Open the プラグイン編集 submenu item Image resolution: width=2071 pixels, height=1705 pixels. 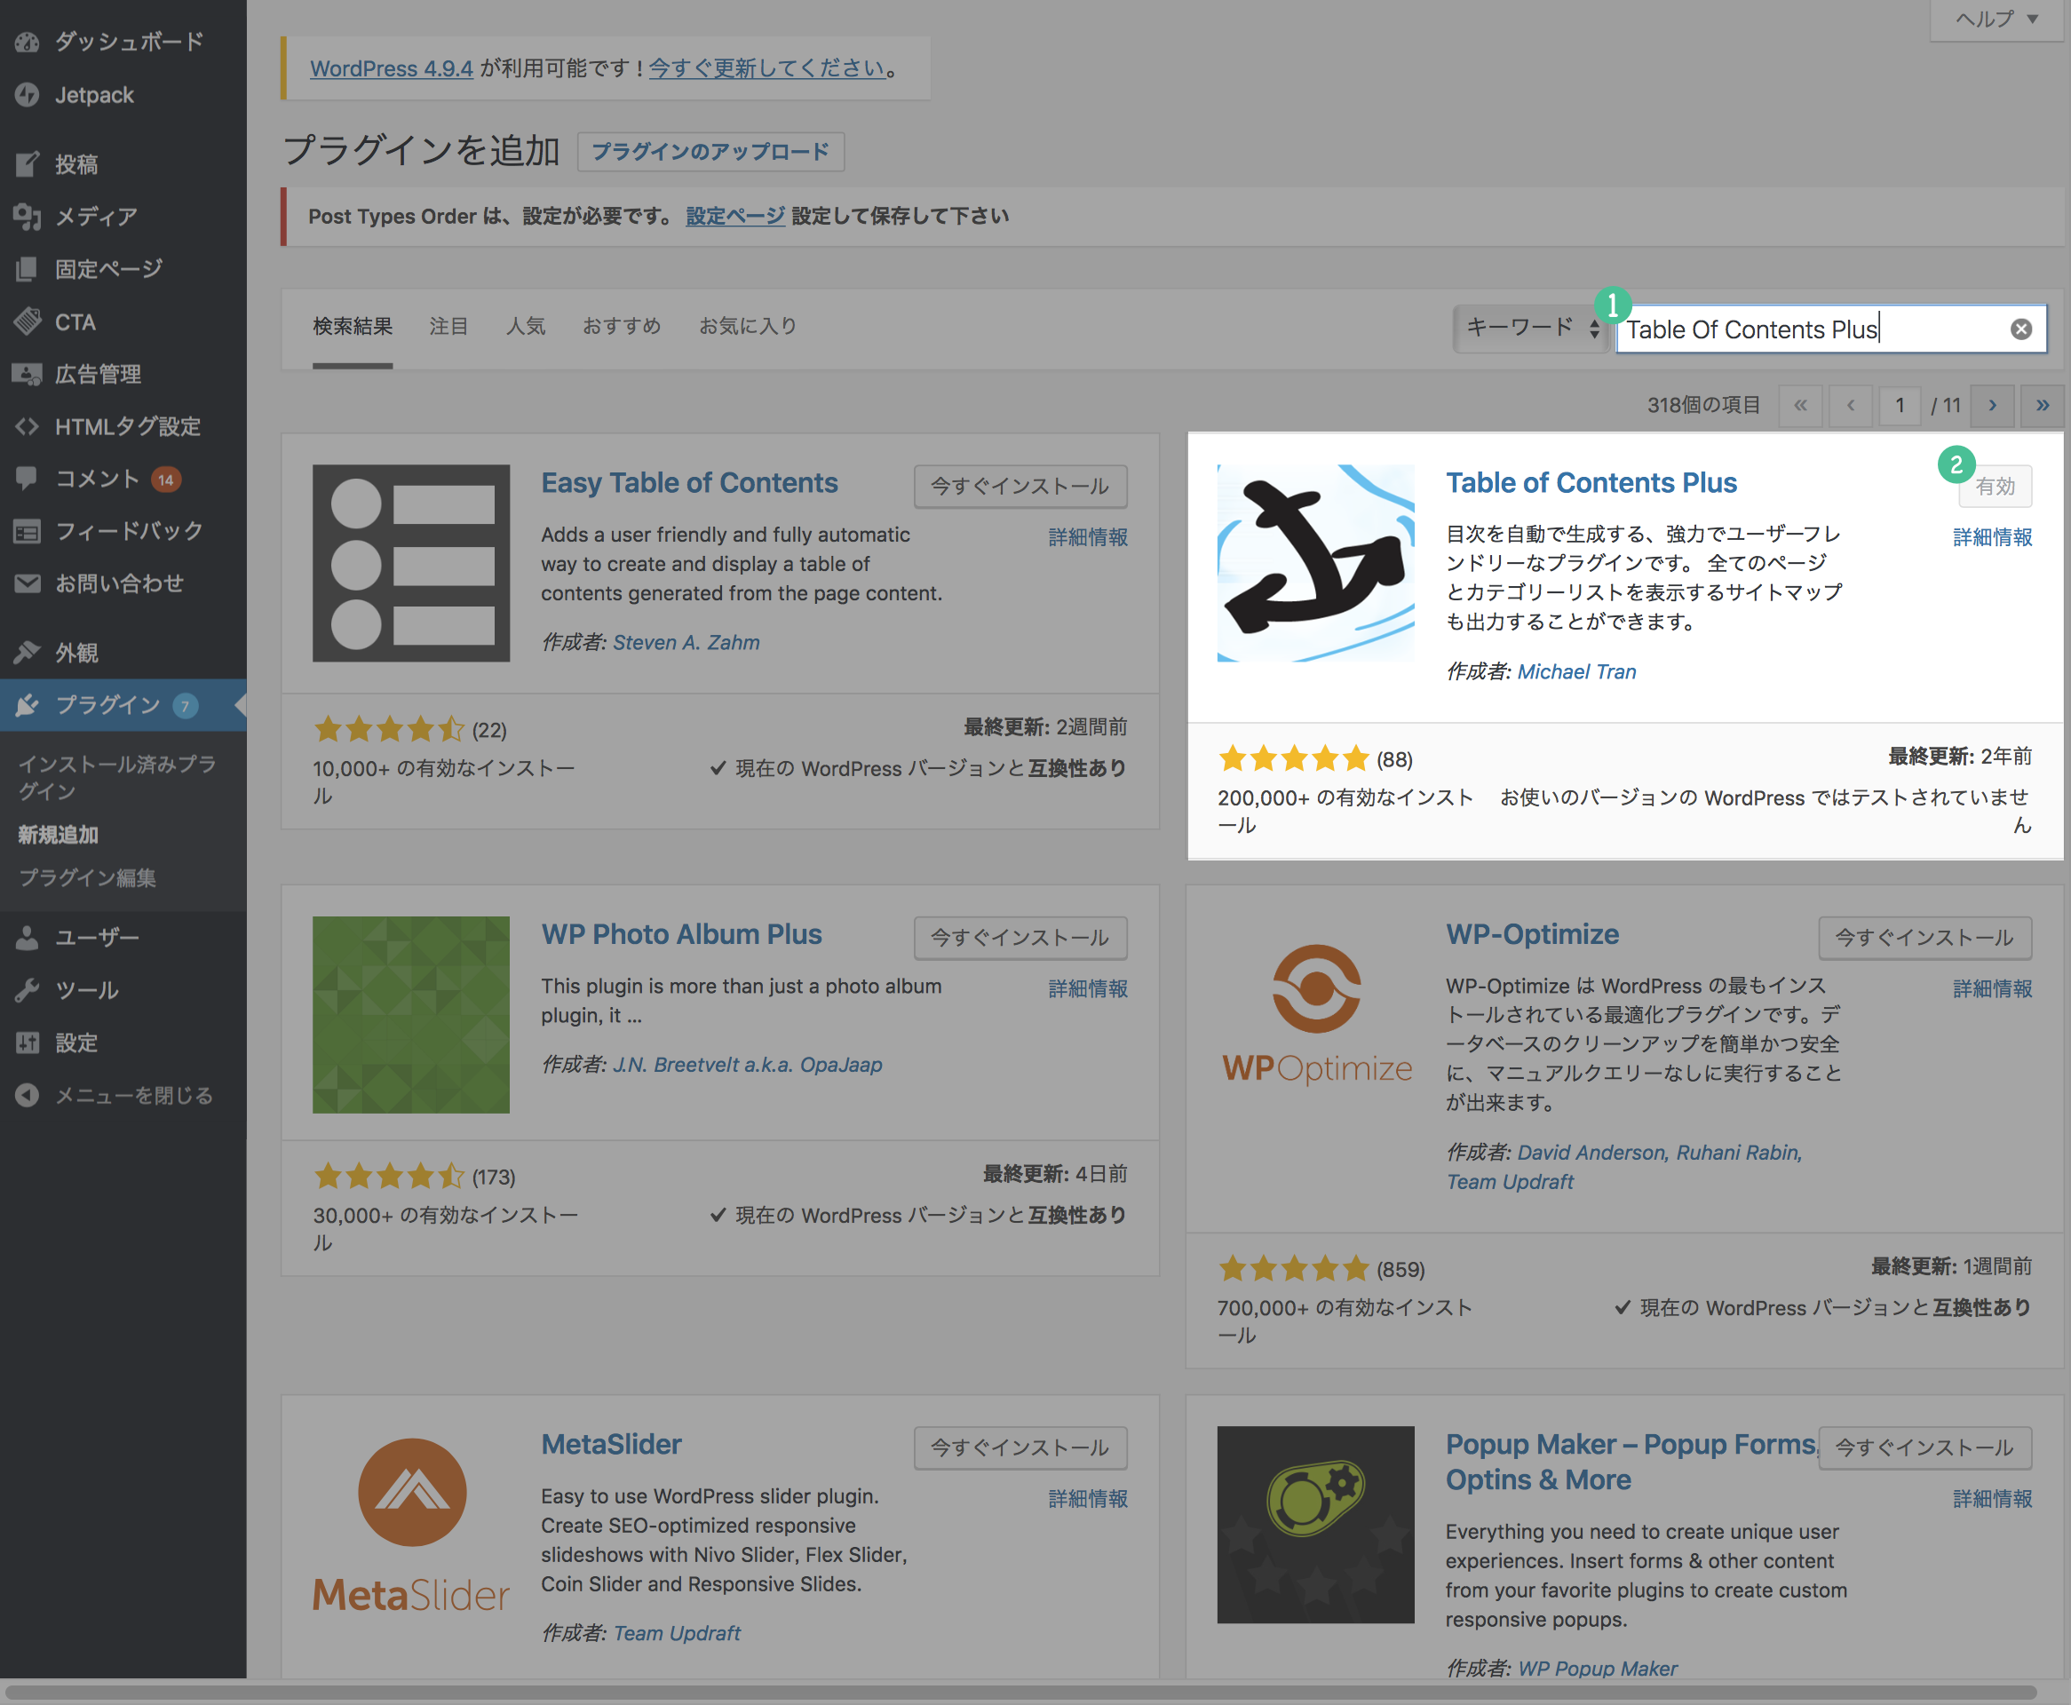pyautogui.click(x=87, y=877)
